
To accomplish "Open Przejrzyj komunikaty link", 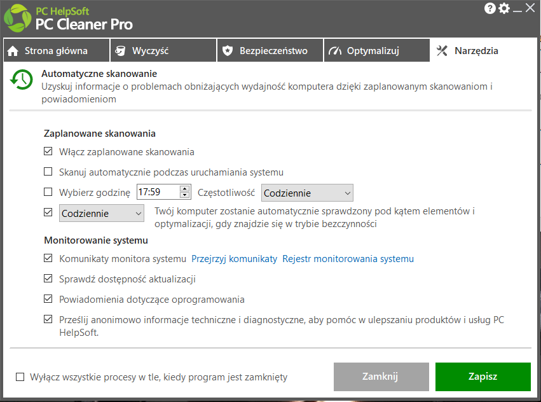I will pos(235,259).
